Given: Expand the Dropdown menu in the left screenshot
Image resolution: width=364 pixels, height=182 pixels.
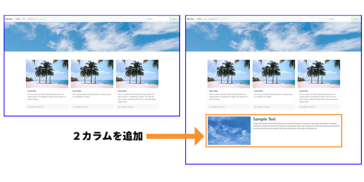Looking at the screenshot, I should coord(32,19).
